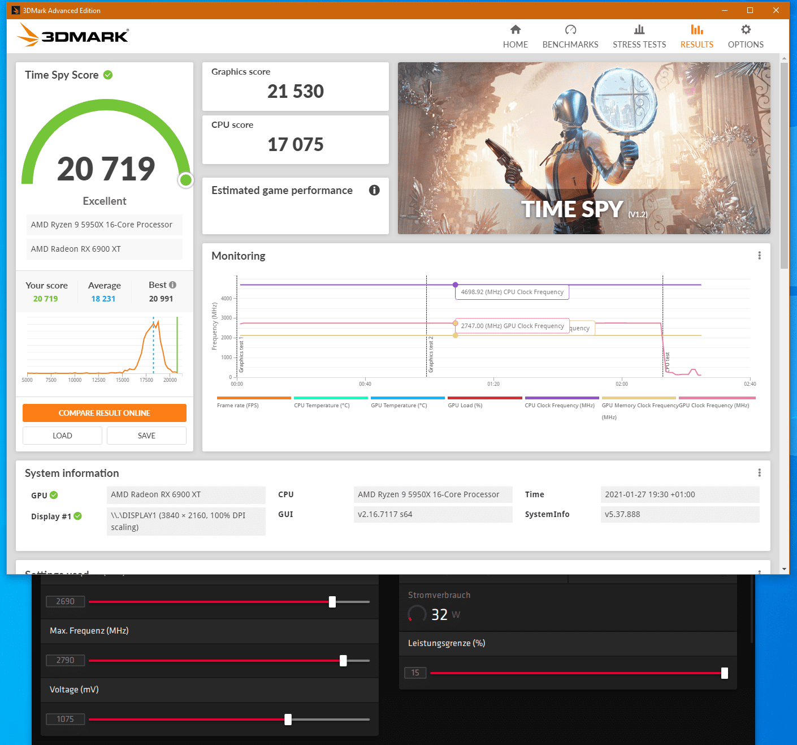797x745 pixels.
Task: Click the Voltage 1075 input field
Action: [x=66, y=719]
